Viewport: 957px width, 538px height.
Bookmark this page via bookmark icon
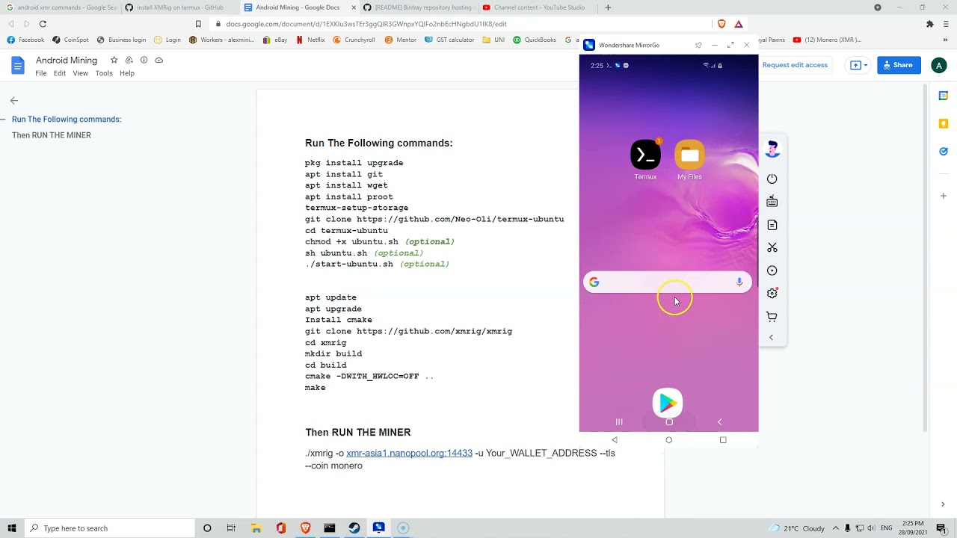pos(198,24)
